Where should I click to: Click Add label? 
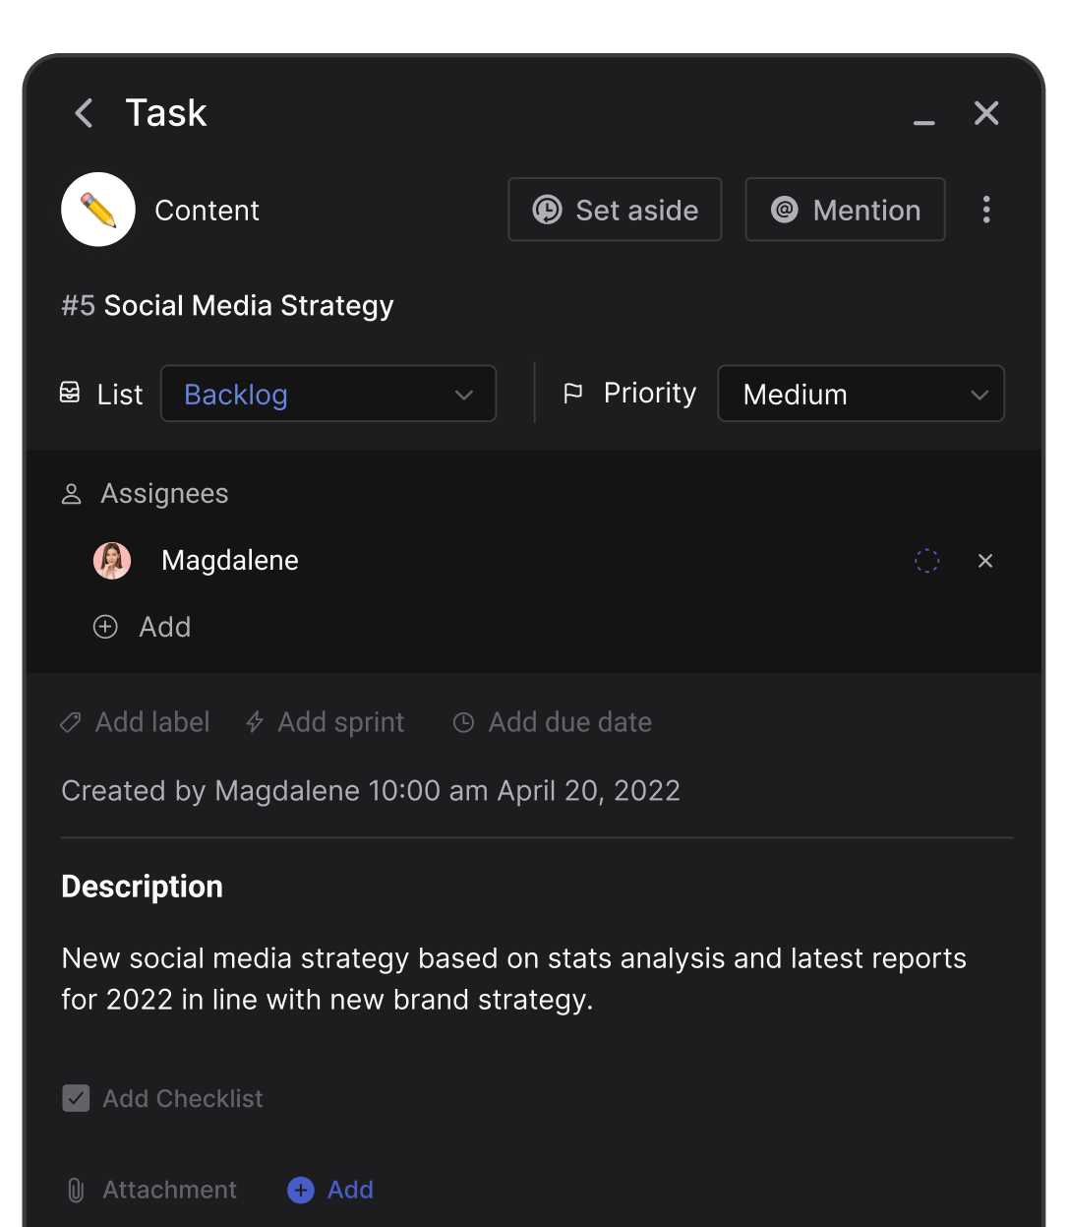136,722
